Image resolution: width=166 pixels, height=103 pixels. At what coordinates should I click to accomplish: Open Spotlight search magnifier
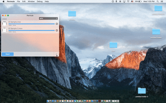(x=158, y=1)
